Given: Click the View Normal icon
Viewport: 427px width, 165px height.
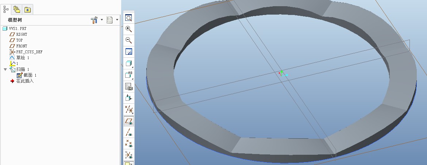Looking at the screenshot, I should [128, 98].
